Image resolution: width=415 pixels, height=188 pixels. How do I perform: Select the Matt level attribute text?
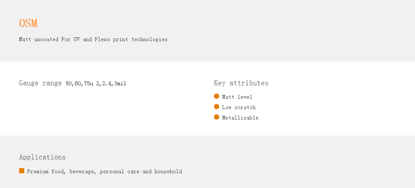pyautogui.click(x=237, y=97)
